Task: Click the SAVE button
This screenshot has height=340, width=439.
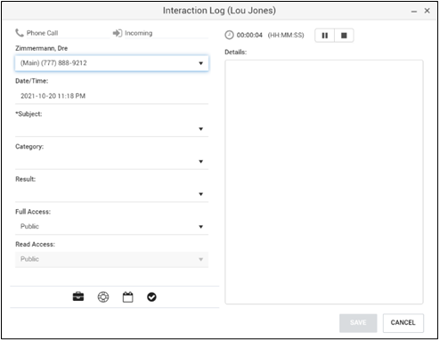Action: coord(358,323)
